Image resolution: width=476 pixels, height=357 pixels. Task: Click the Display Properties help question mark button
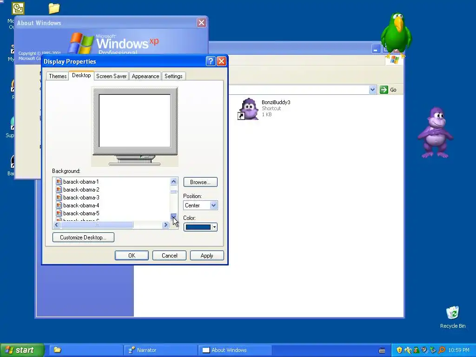[x=211, y=61]
